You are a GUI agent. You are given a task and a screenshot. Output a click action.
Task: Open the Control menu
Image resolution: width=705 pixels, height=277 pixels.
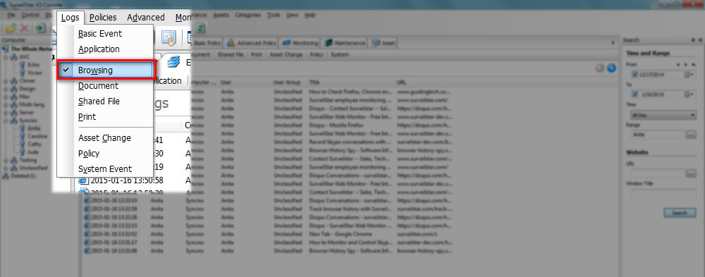click(x=30, y=15)
